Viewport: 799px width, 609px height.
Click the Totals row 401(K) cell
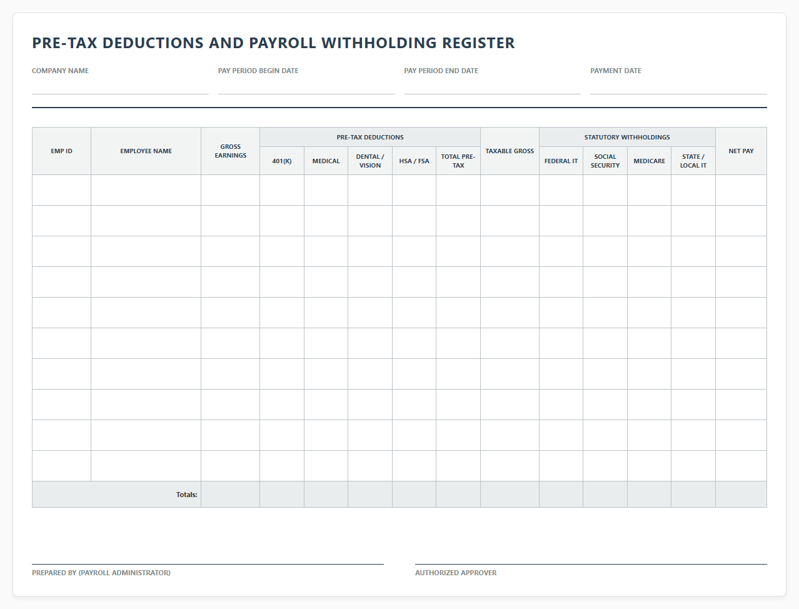282,495
